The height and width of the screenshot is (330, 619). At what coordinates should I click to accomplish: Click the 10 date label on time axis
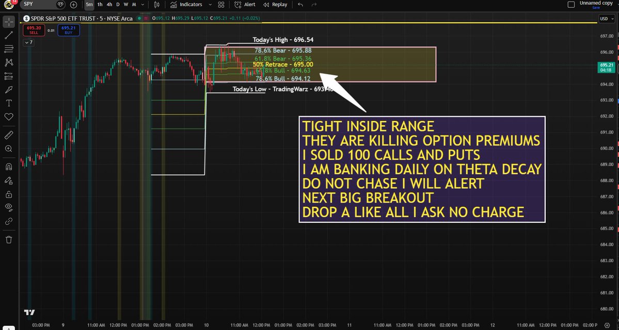206,325
